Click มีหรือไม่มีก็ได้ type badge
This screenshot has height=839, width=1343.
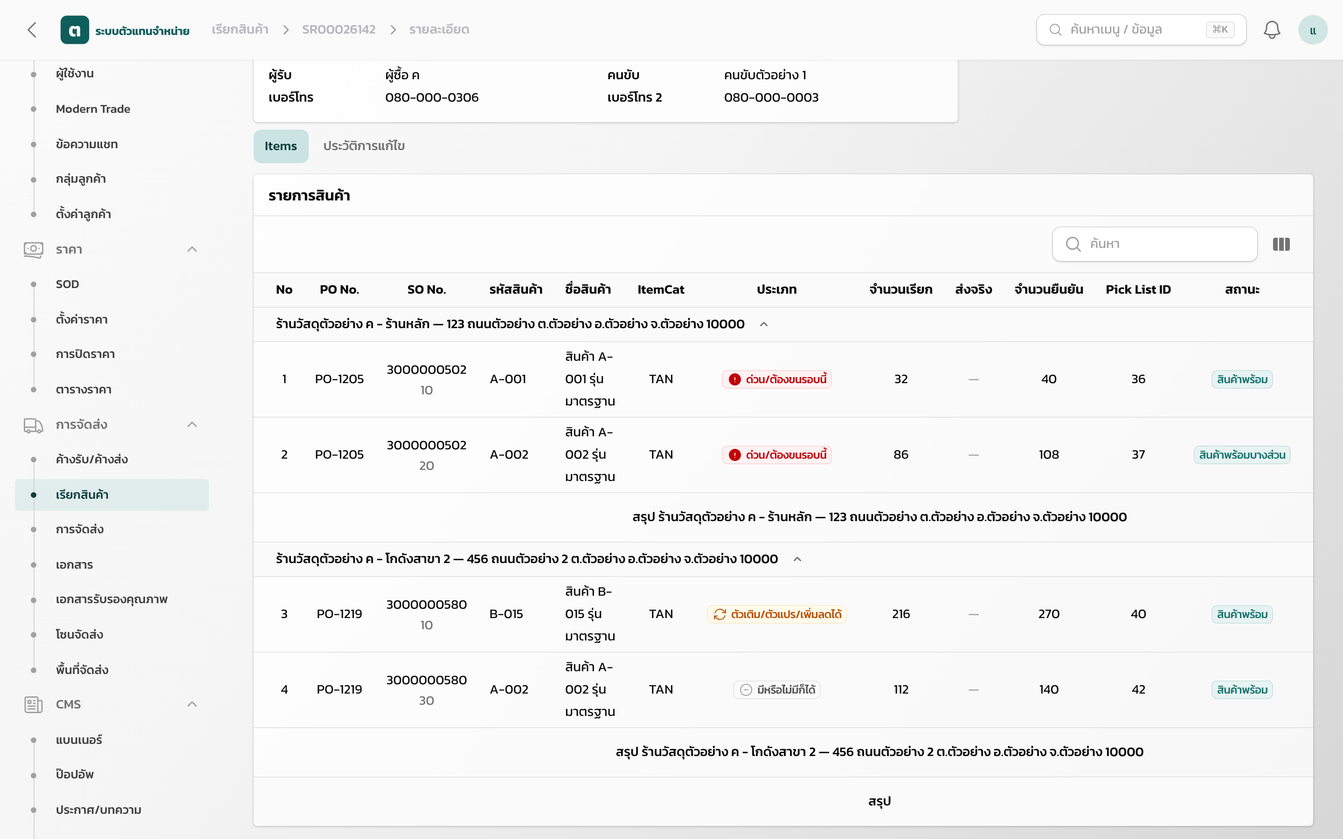(776, 690)
